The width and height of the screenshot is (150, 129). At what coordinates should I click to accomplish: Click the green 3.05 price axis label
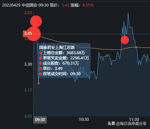pos(28,116)
